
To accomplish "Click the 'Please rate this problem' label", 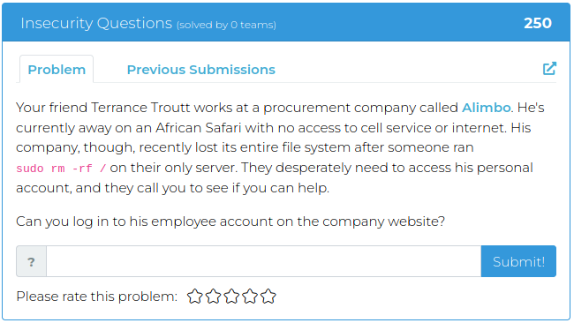I will pyautogui.click(x=96, y=297).
